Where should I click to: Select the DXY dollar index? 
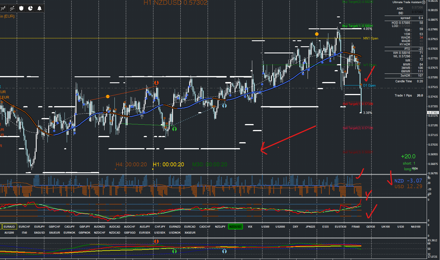pos(295,227)
